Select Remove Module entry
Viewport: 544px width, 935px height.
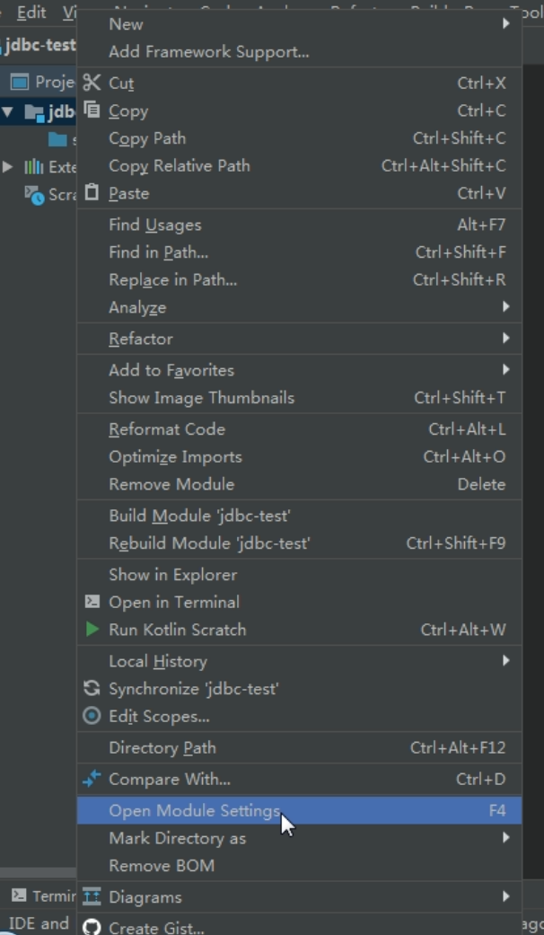coord(299,484)
